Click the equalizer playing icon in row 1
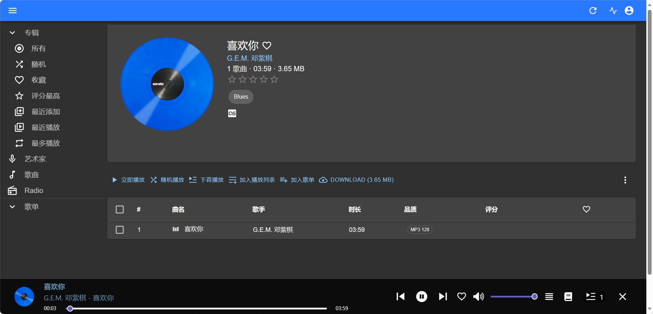This screenshot has height=314, width=653. coord(176,229)
